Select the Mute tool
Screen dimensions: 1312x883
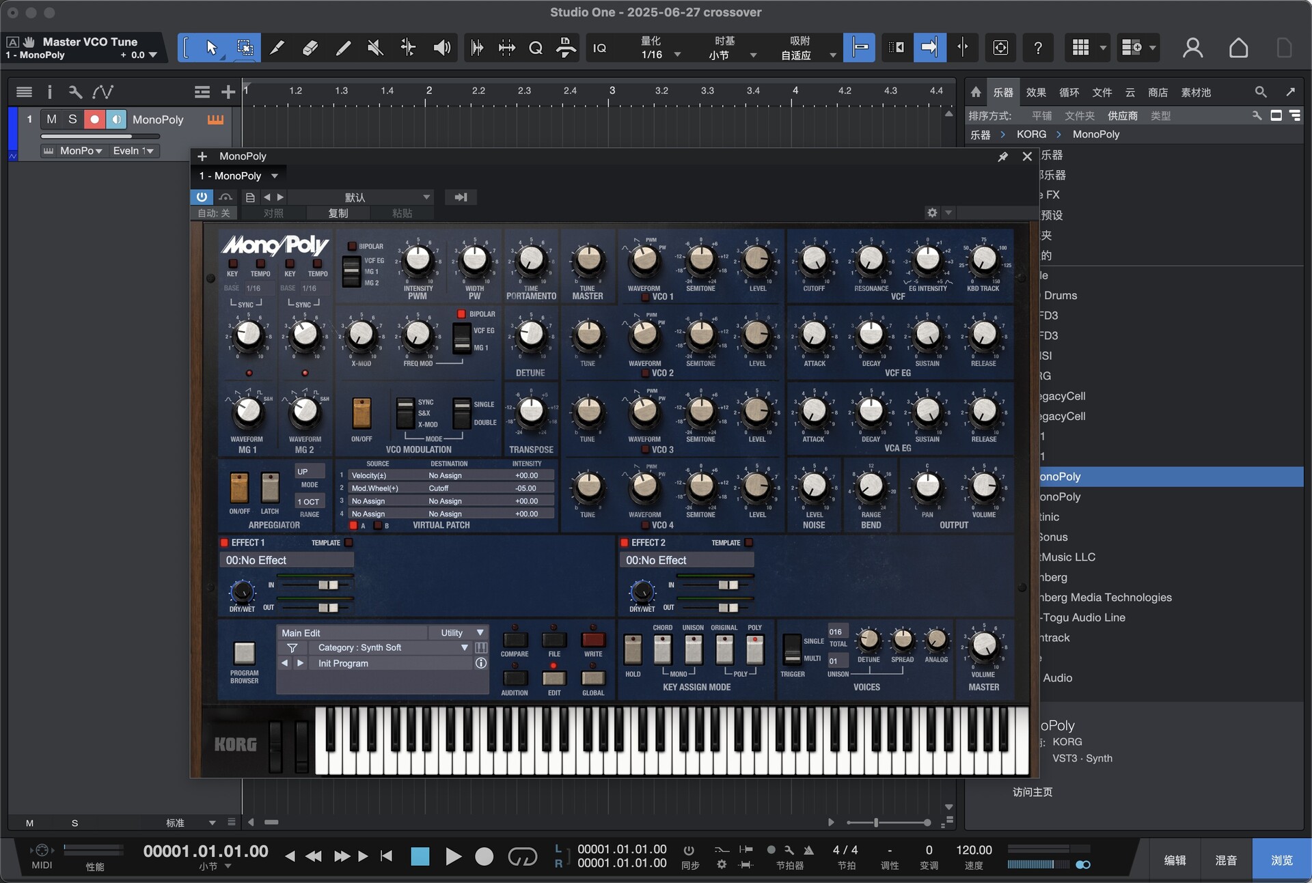click(375, 47)
